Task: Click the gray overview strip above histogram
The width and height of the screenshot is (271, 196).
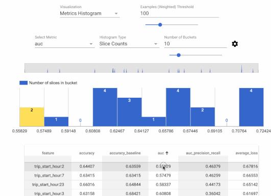Action: click(x=141, y=68)
